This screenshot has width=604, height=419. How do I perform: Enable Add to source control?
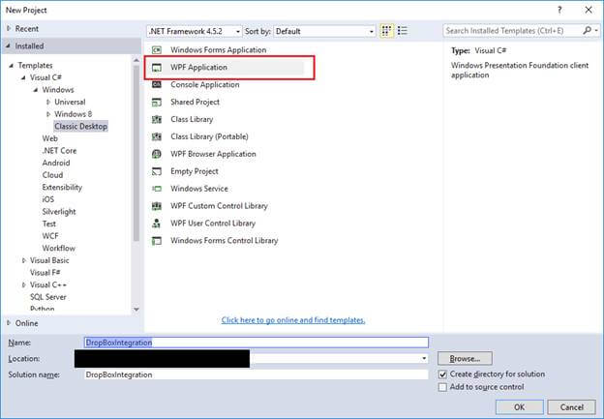coord(442,387)
